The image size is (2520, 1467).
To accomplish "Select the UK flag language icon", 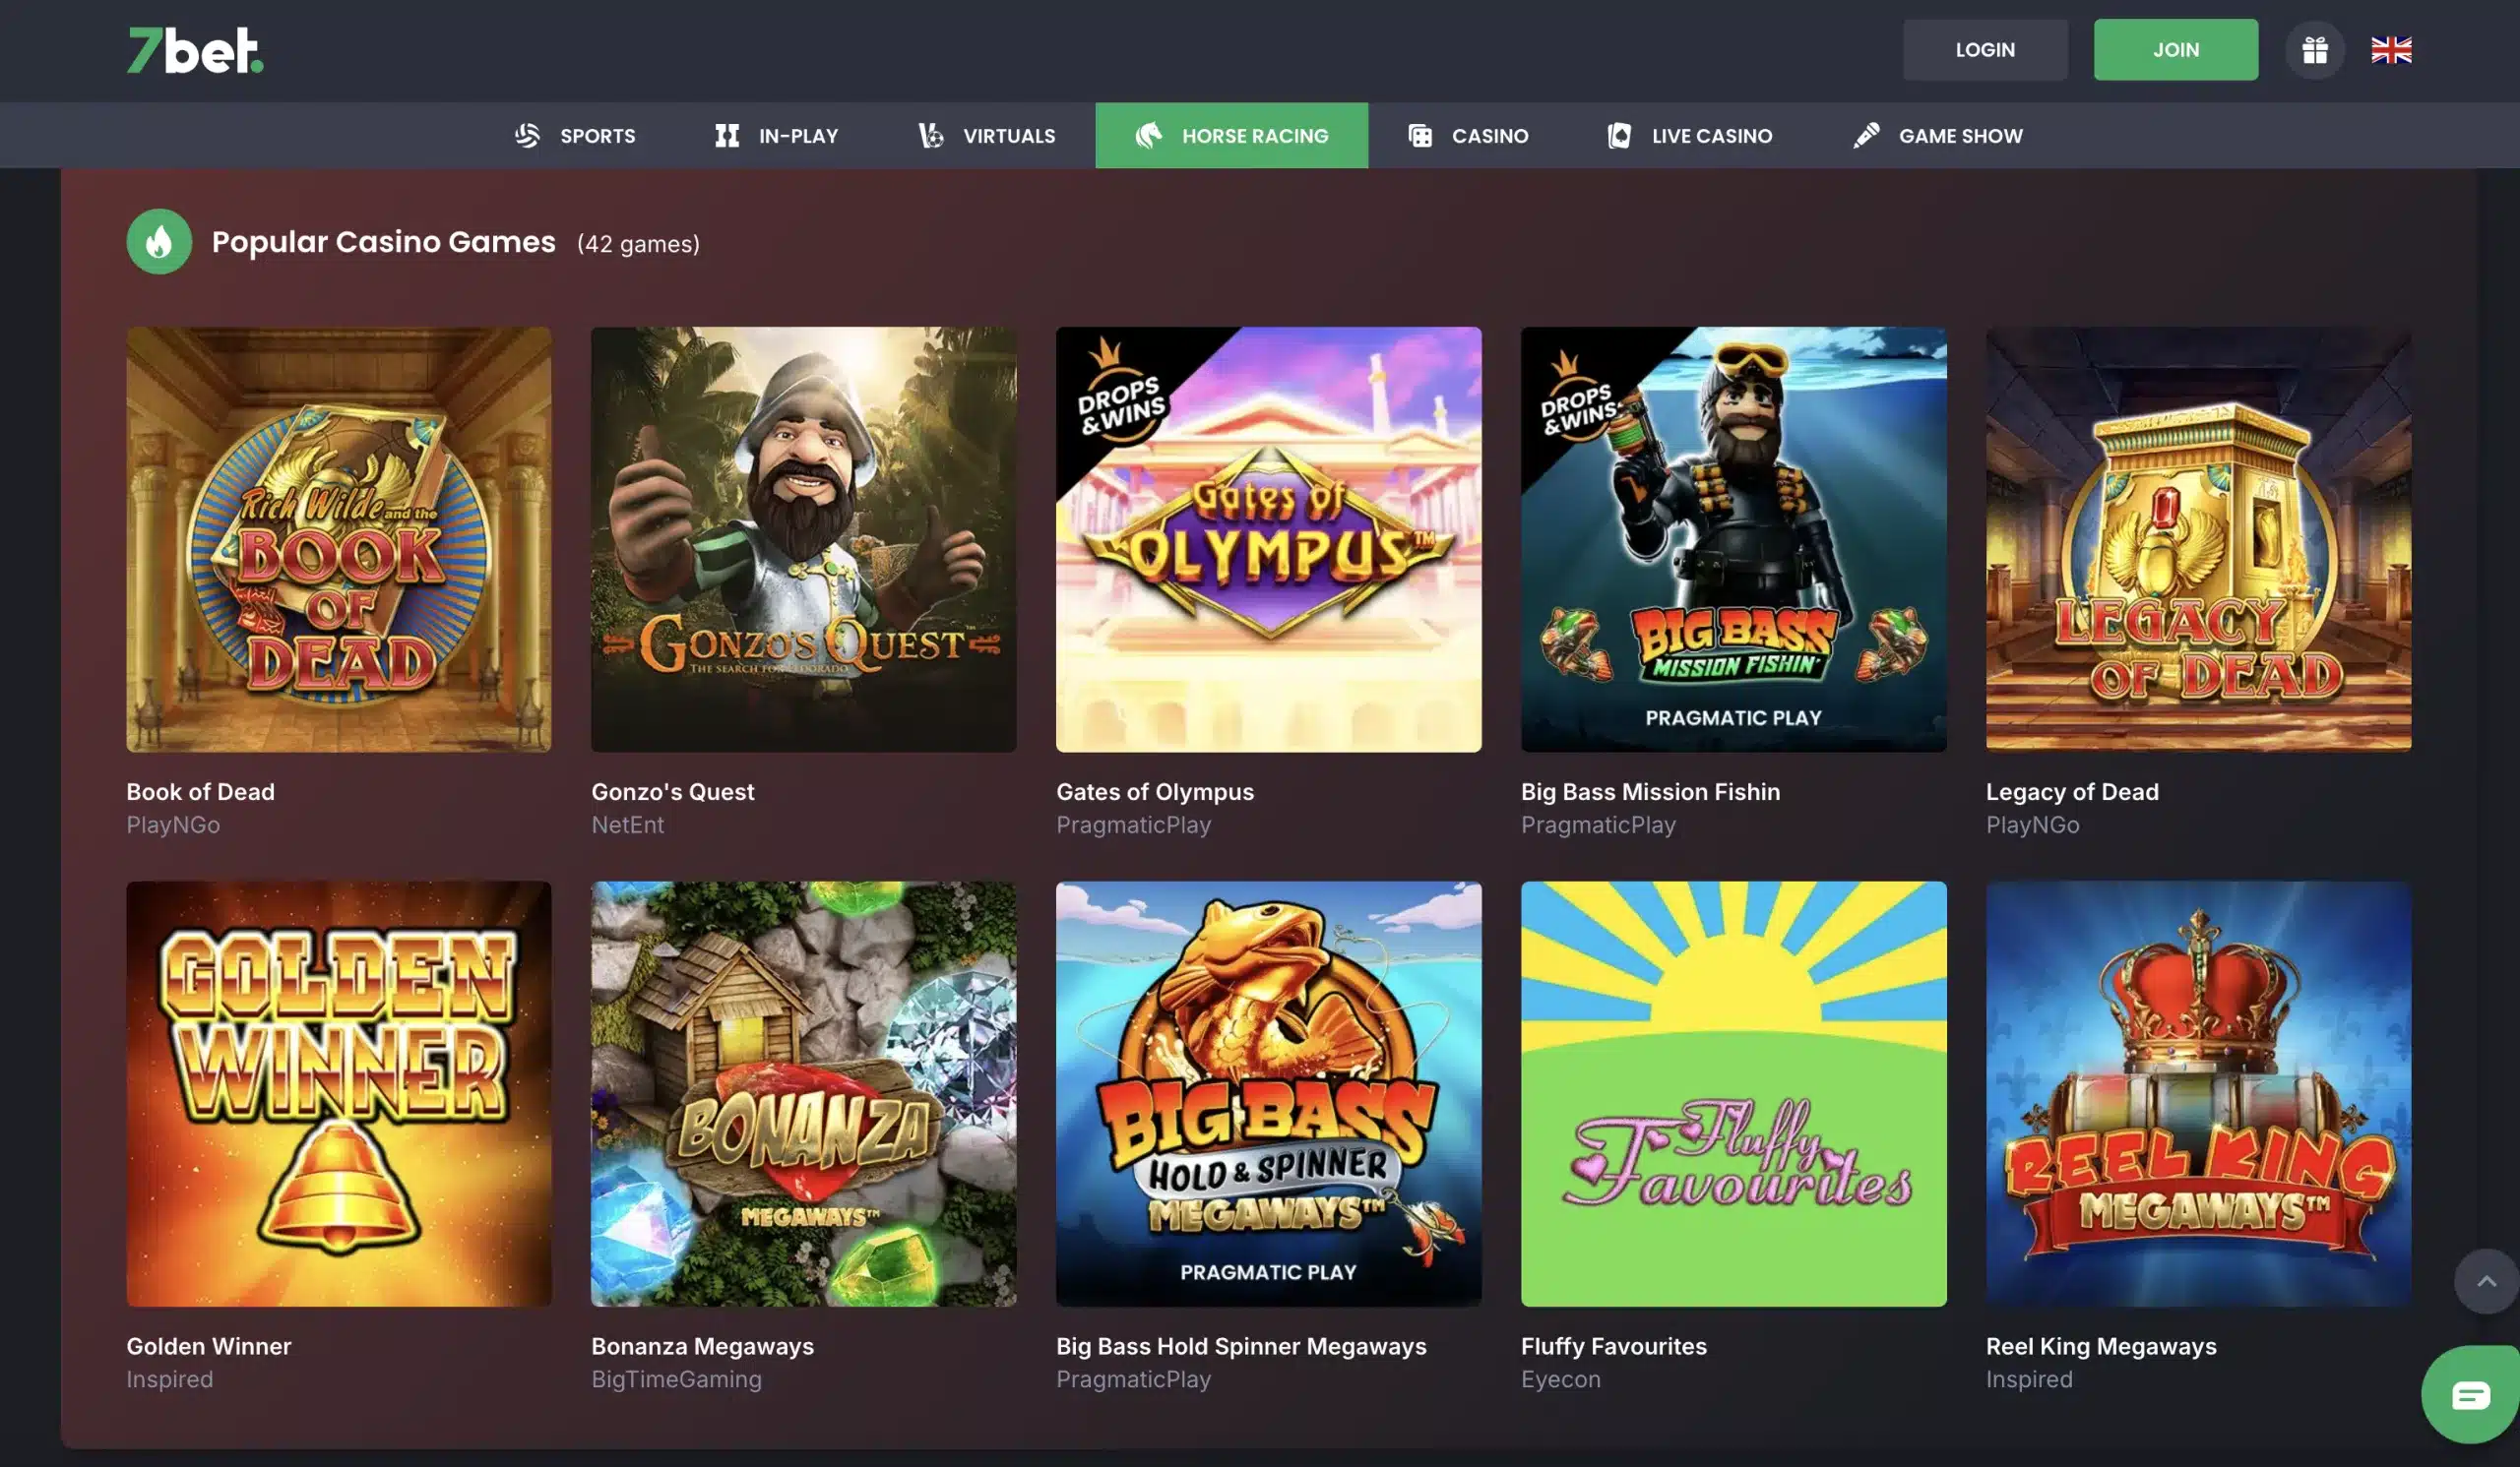I will click(2391, 50).
